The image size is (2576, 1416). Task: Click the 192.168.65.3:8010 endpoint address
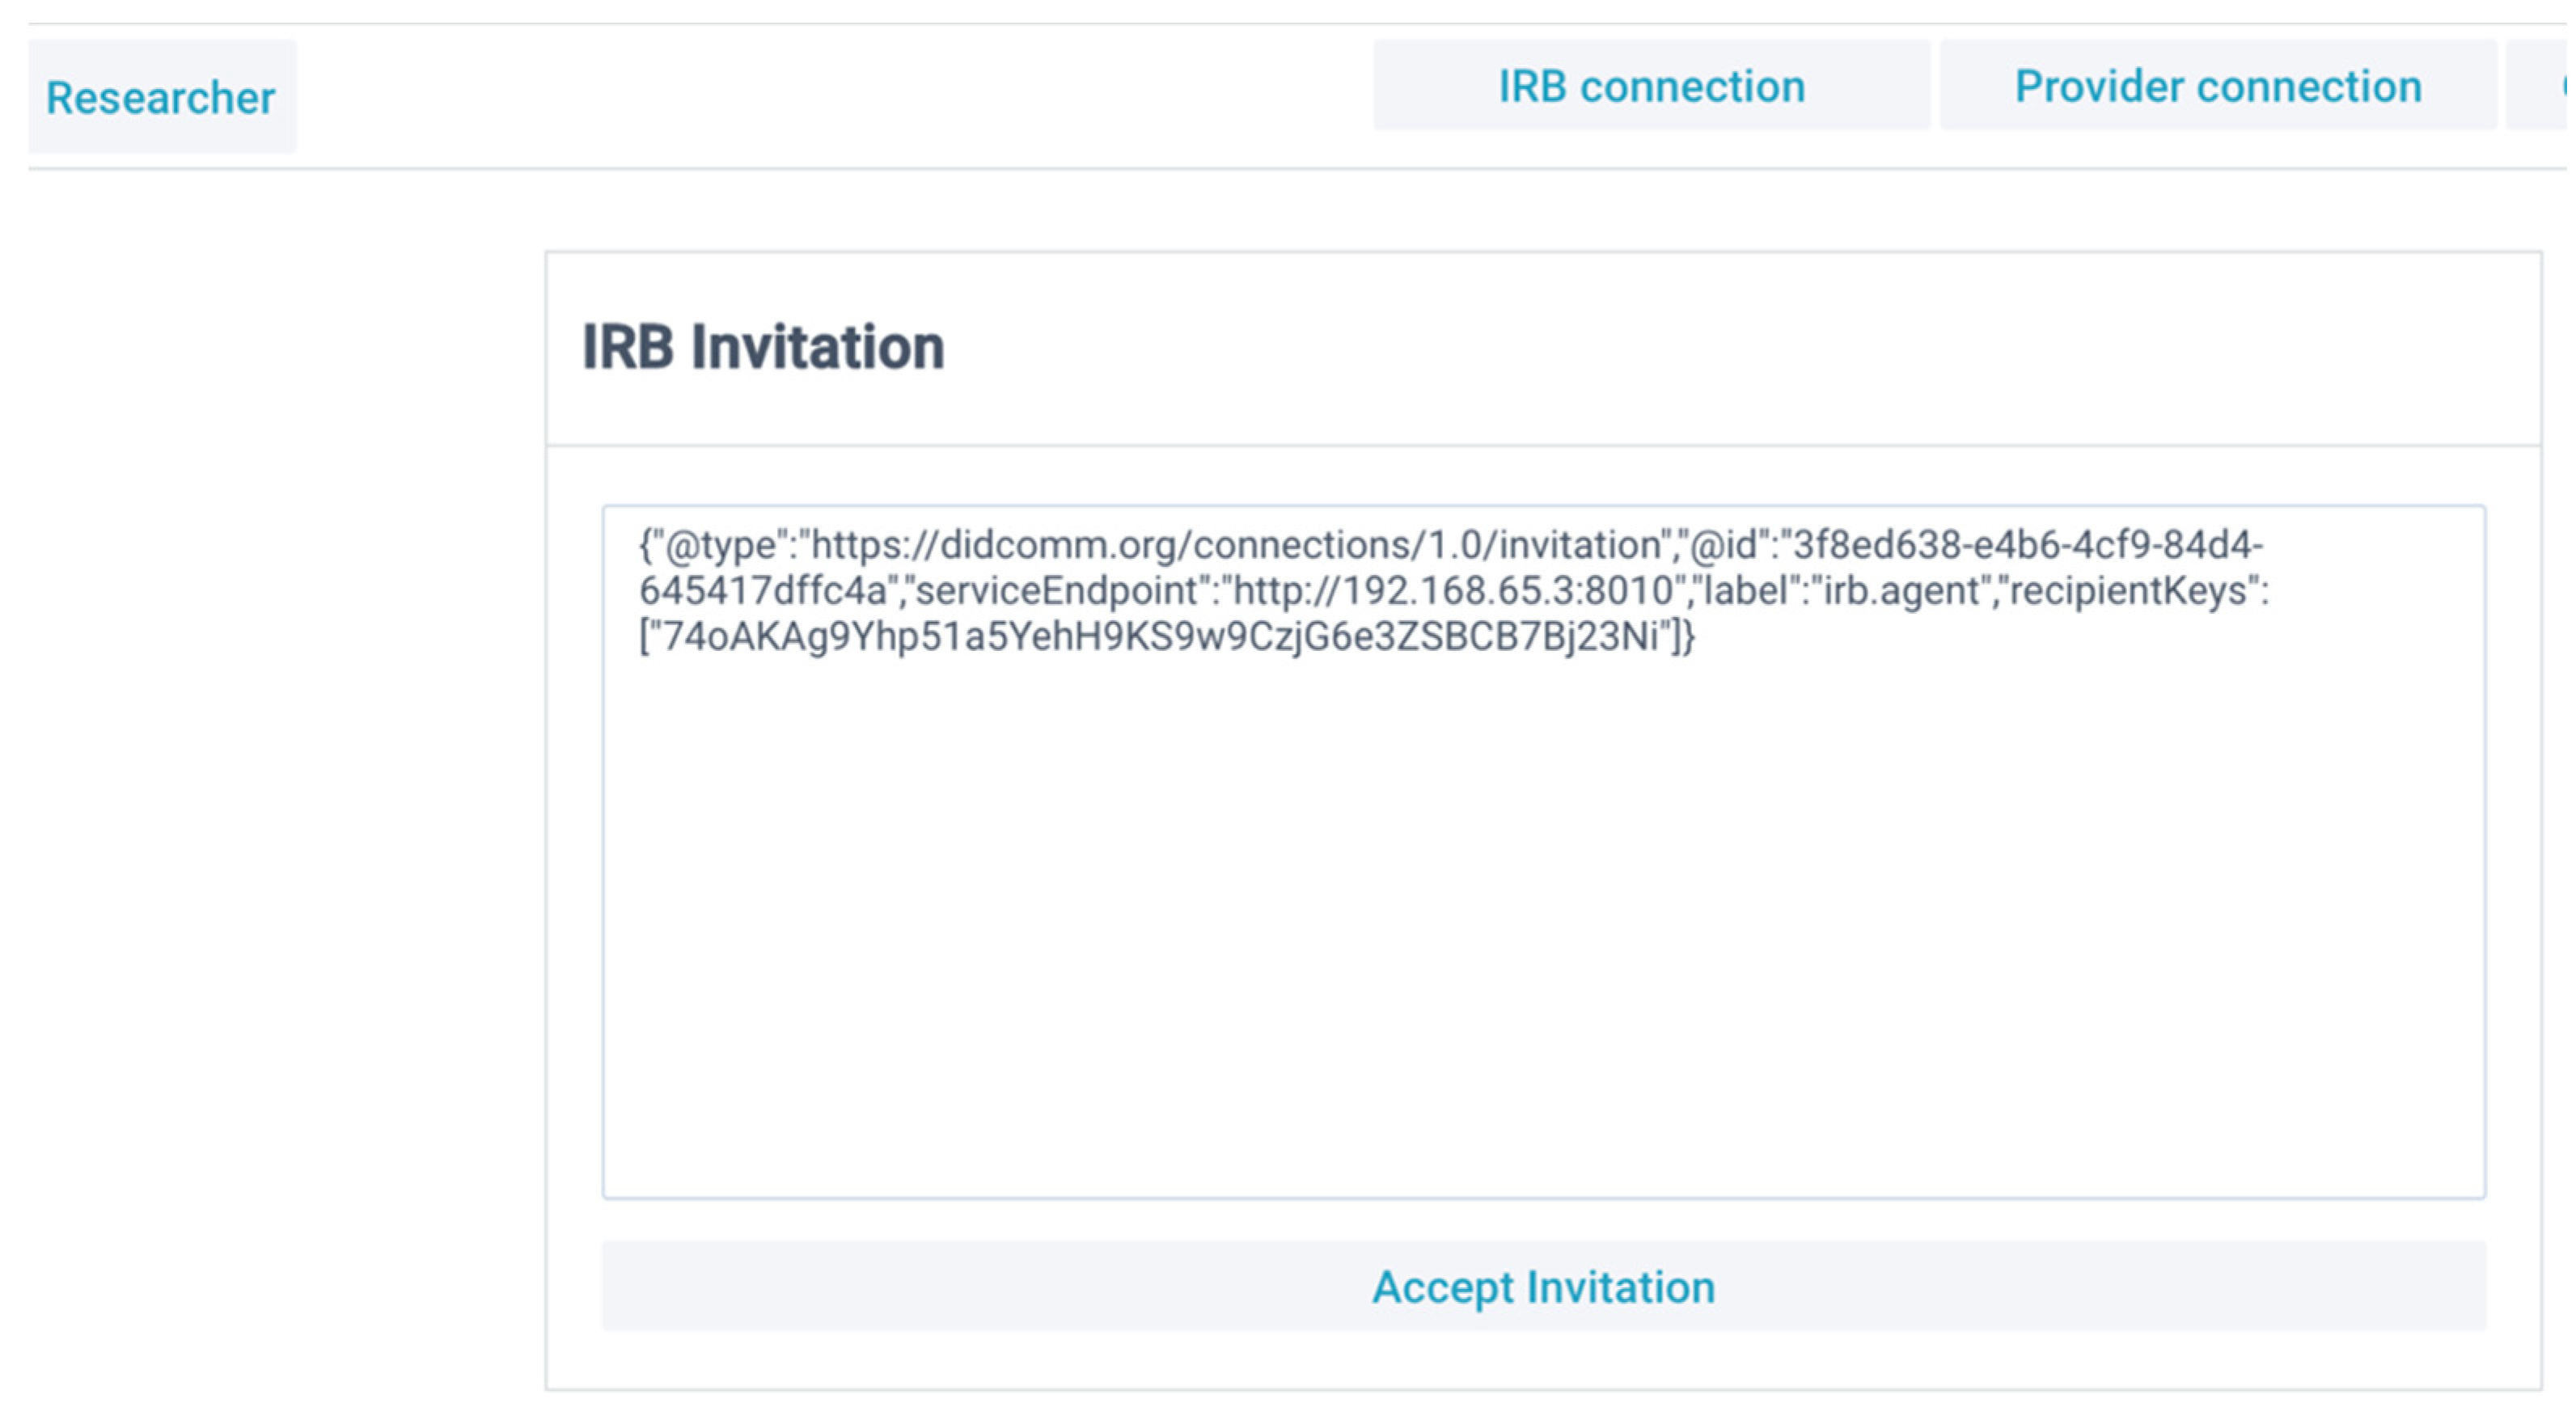coord(1506,591)
